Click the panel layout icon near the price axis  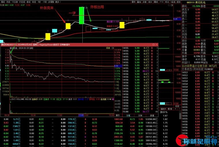[172, 5]
